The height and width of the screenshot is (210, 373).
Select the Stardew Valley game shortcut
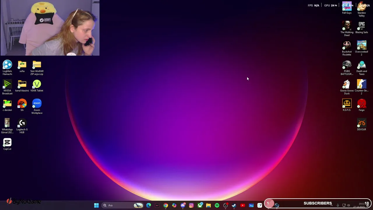(362, 9)
